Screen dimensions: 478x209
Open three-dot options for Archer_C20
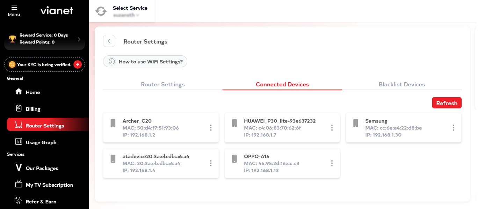[211, 128]
